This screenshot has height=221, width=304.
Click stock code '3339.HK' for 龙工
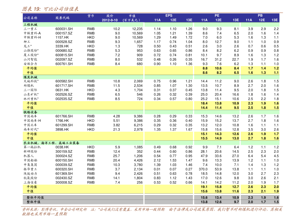pyautogui.click(x=62, y=46)
